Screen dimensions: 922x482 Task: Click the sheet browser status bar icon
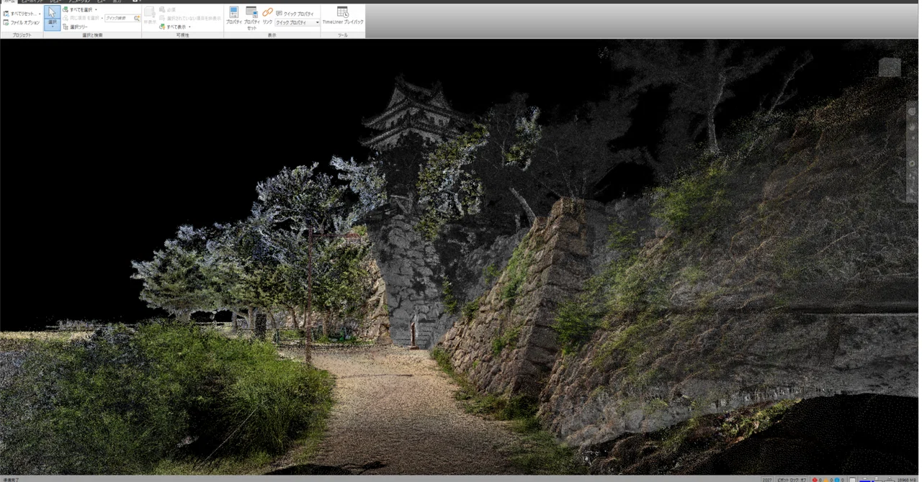[x=852, y=479]
